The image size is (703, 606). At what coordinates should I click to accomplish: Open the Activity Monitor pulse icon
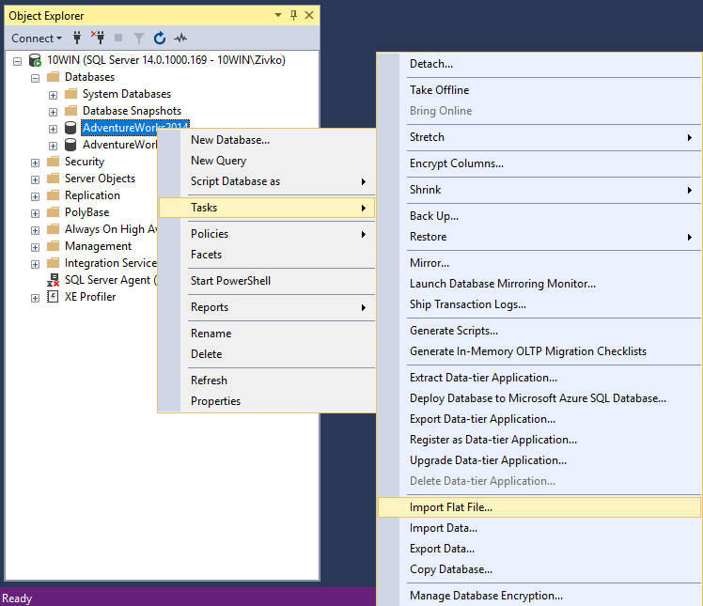click(x=180, y=39)
